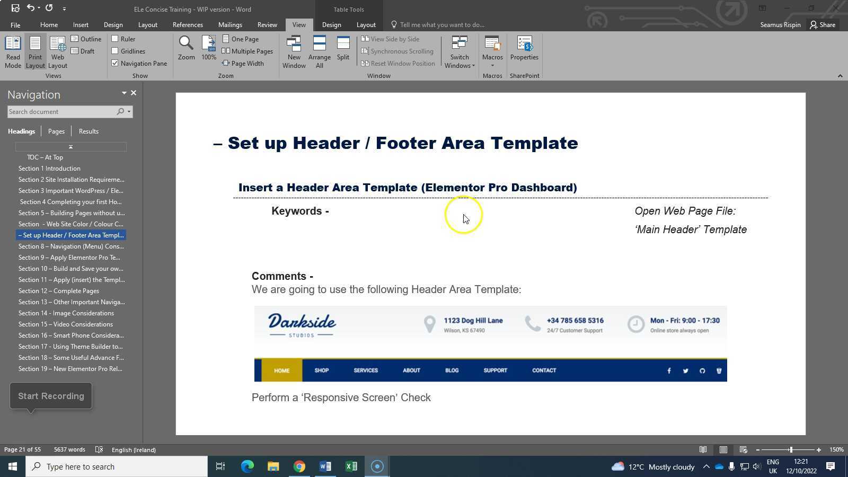
Task: Click the Start Recording button
Action: coord(50,395)
